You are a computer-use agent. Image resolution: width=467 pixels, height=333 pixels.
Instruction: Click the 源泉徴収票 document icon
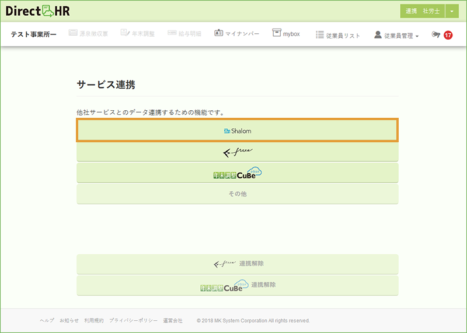[x=73, y=33]
